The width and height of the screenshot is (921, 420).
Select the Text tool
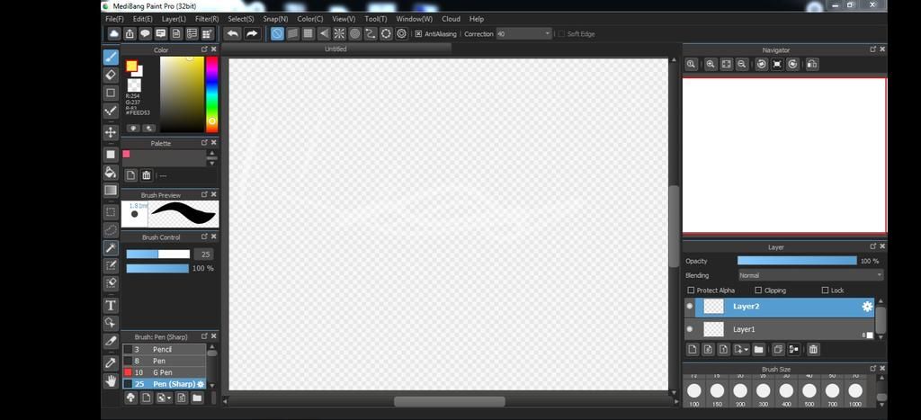click(x=111, y=306)
